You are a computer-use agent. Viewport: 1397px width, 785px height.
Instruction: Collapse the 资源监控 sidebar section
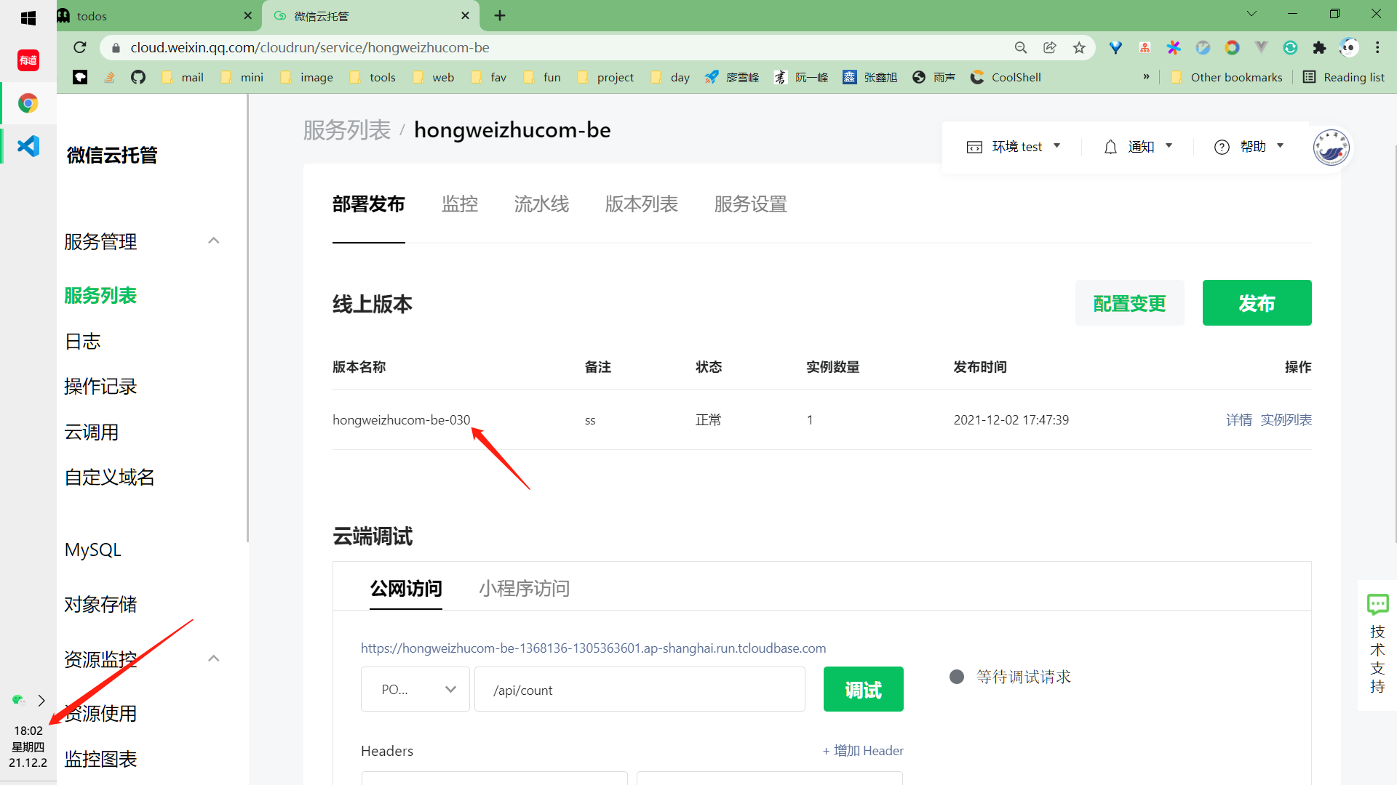click(x=213, y=659)
